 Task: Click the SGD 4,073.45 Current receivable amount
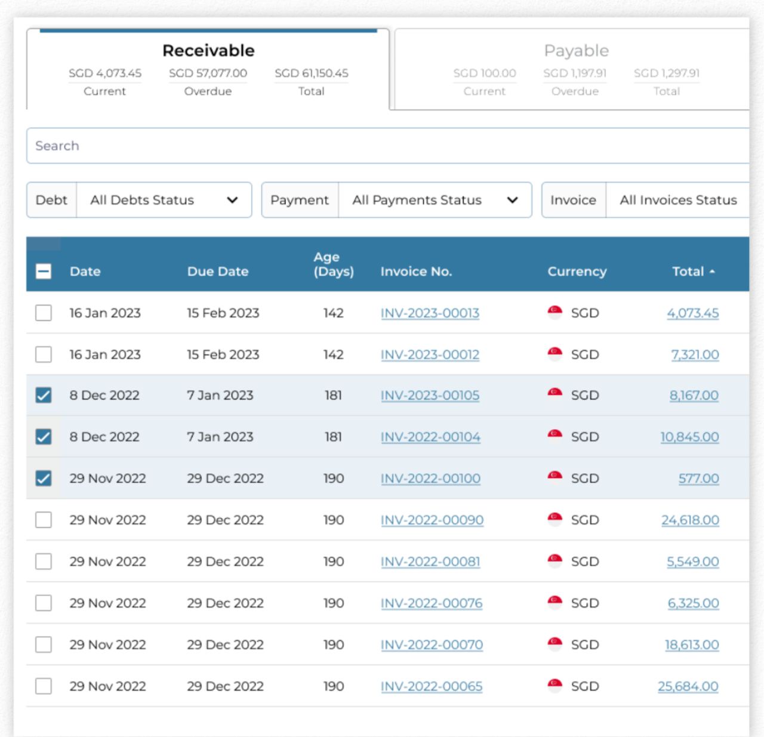click(x=104, y=73)
